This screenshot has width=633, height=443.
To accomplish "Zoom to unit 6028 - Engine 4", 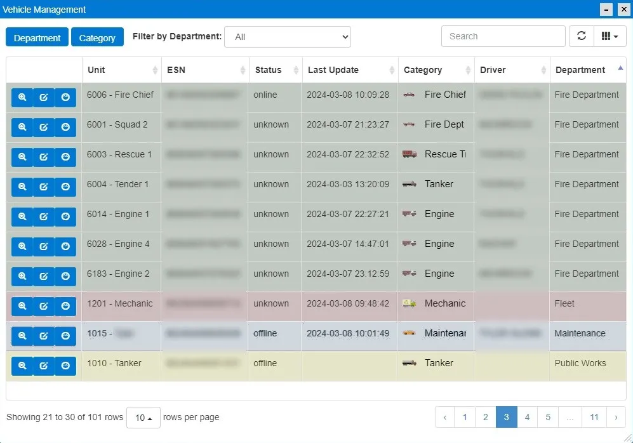I will click(22, 247).
